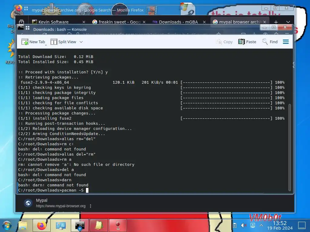Click the 'bash: darn: command not found' line

point(53,185)
